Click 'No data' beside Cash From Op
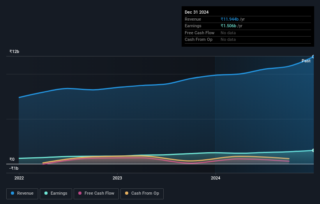The height and width of the screenshot is (204, 320). click(x=228, y=40)
